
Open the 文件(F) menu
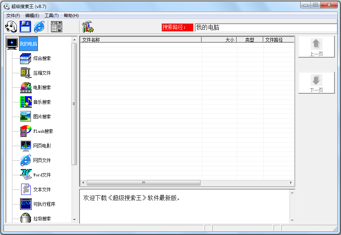pos(13,16)
